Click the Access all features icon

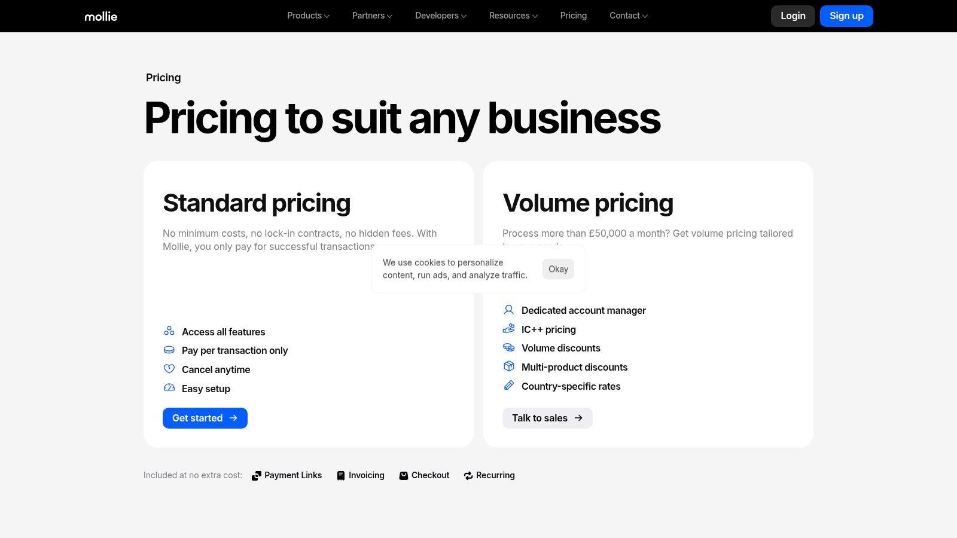(x=169, y=331)
